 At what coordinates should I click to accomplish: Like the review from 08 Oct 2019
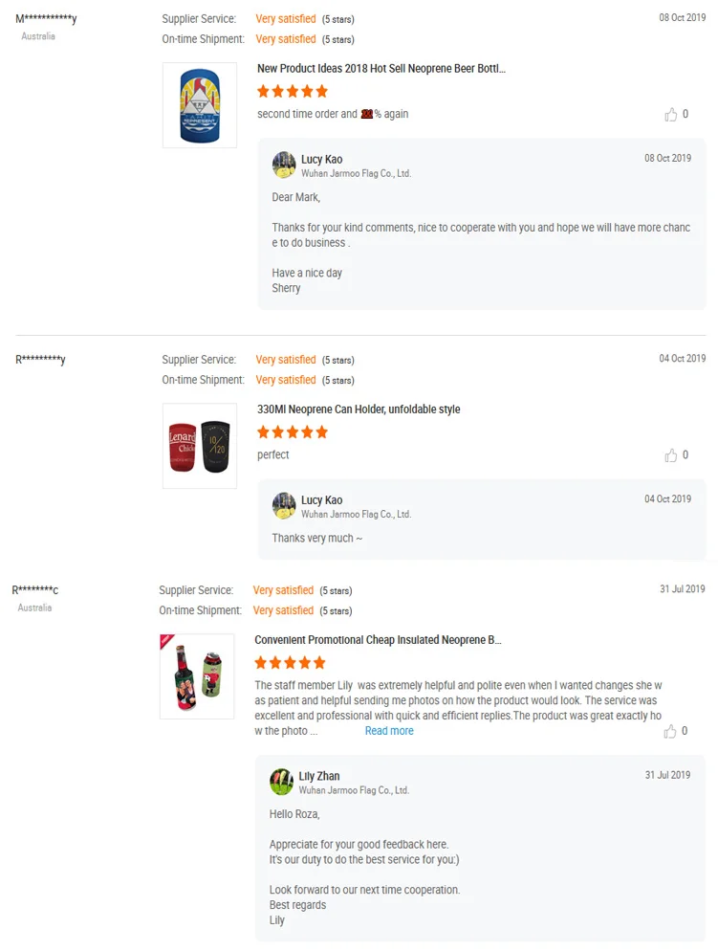(671, 115)
